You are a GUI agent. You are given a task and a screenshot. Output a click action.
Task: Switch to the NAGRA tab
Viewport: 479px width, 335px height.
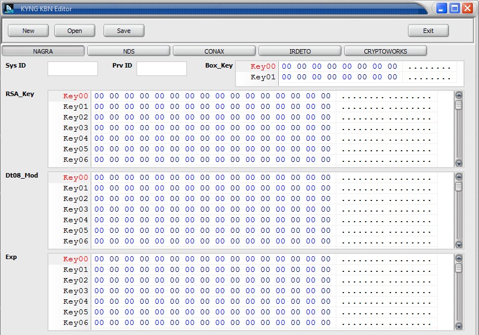[43, 51]
